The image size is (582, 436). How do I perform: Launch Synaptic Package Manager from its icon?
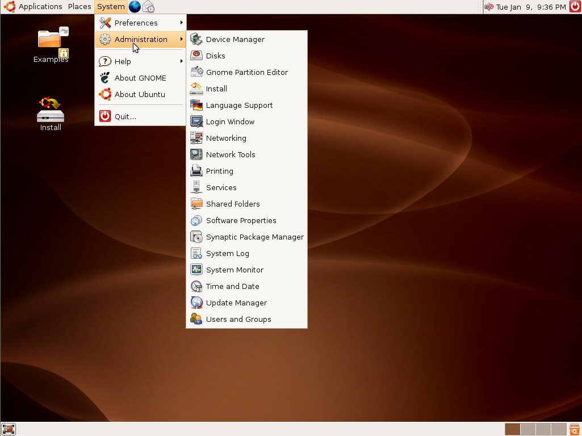[196, 237]
